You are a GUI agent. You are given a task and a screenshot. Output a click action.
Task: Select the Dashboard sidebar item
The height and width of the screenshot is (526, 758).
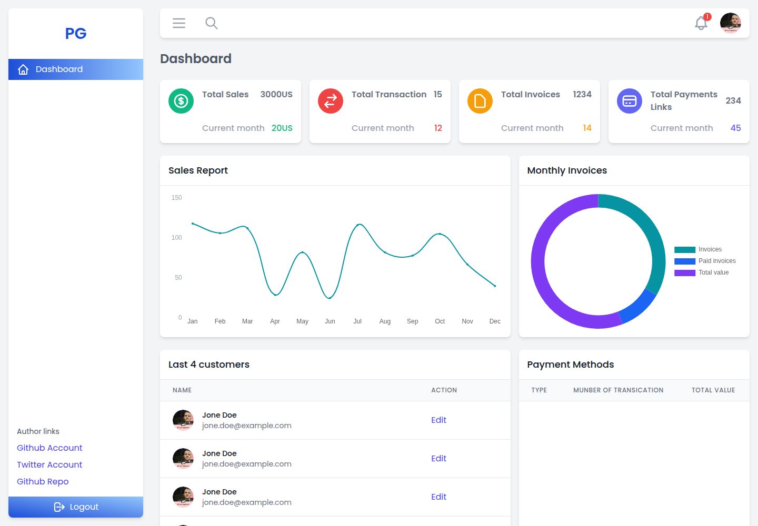(76, 69)
